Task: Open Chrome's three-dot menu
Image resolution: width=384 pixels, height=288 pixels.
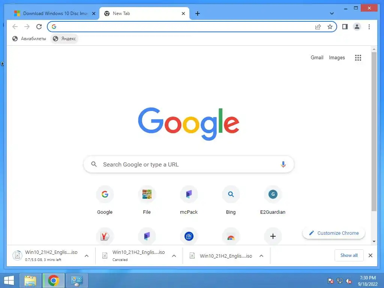Action: coord(369,27)
